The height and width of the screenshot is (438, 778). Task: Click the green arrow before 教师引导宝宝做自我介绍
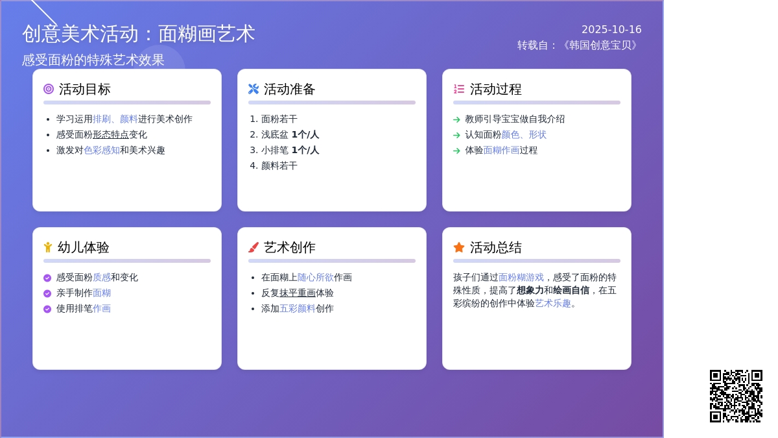[x=456, y=120]
